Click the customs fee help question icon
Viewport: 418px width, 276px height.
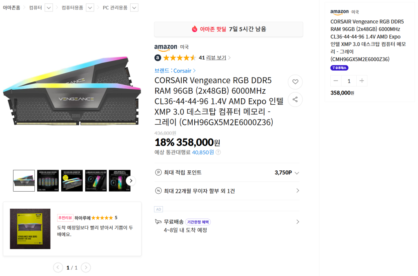(x=218, y=152)
